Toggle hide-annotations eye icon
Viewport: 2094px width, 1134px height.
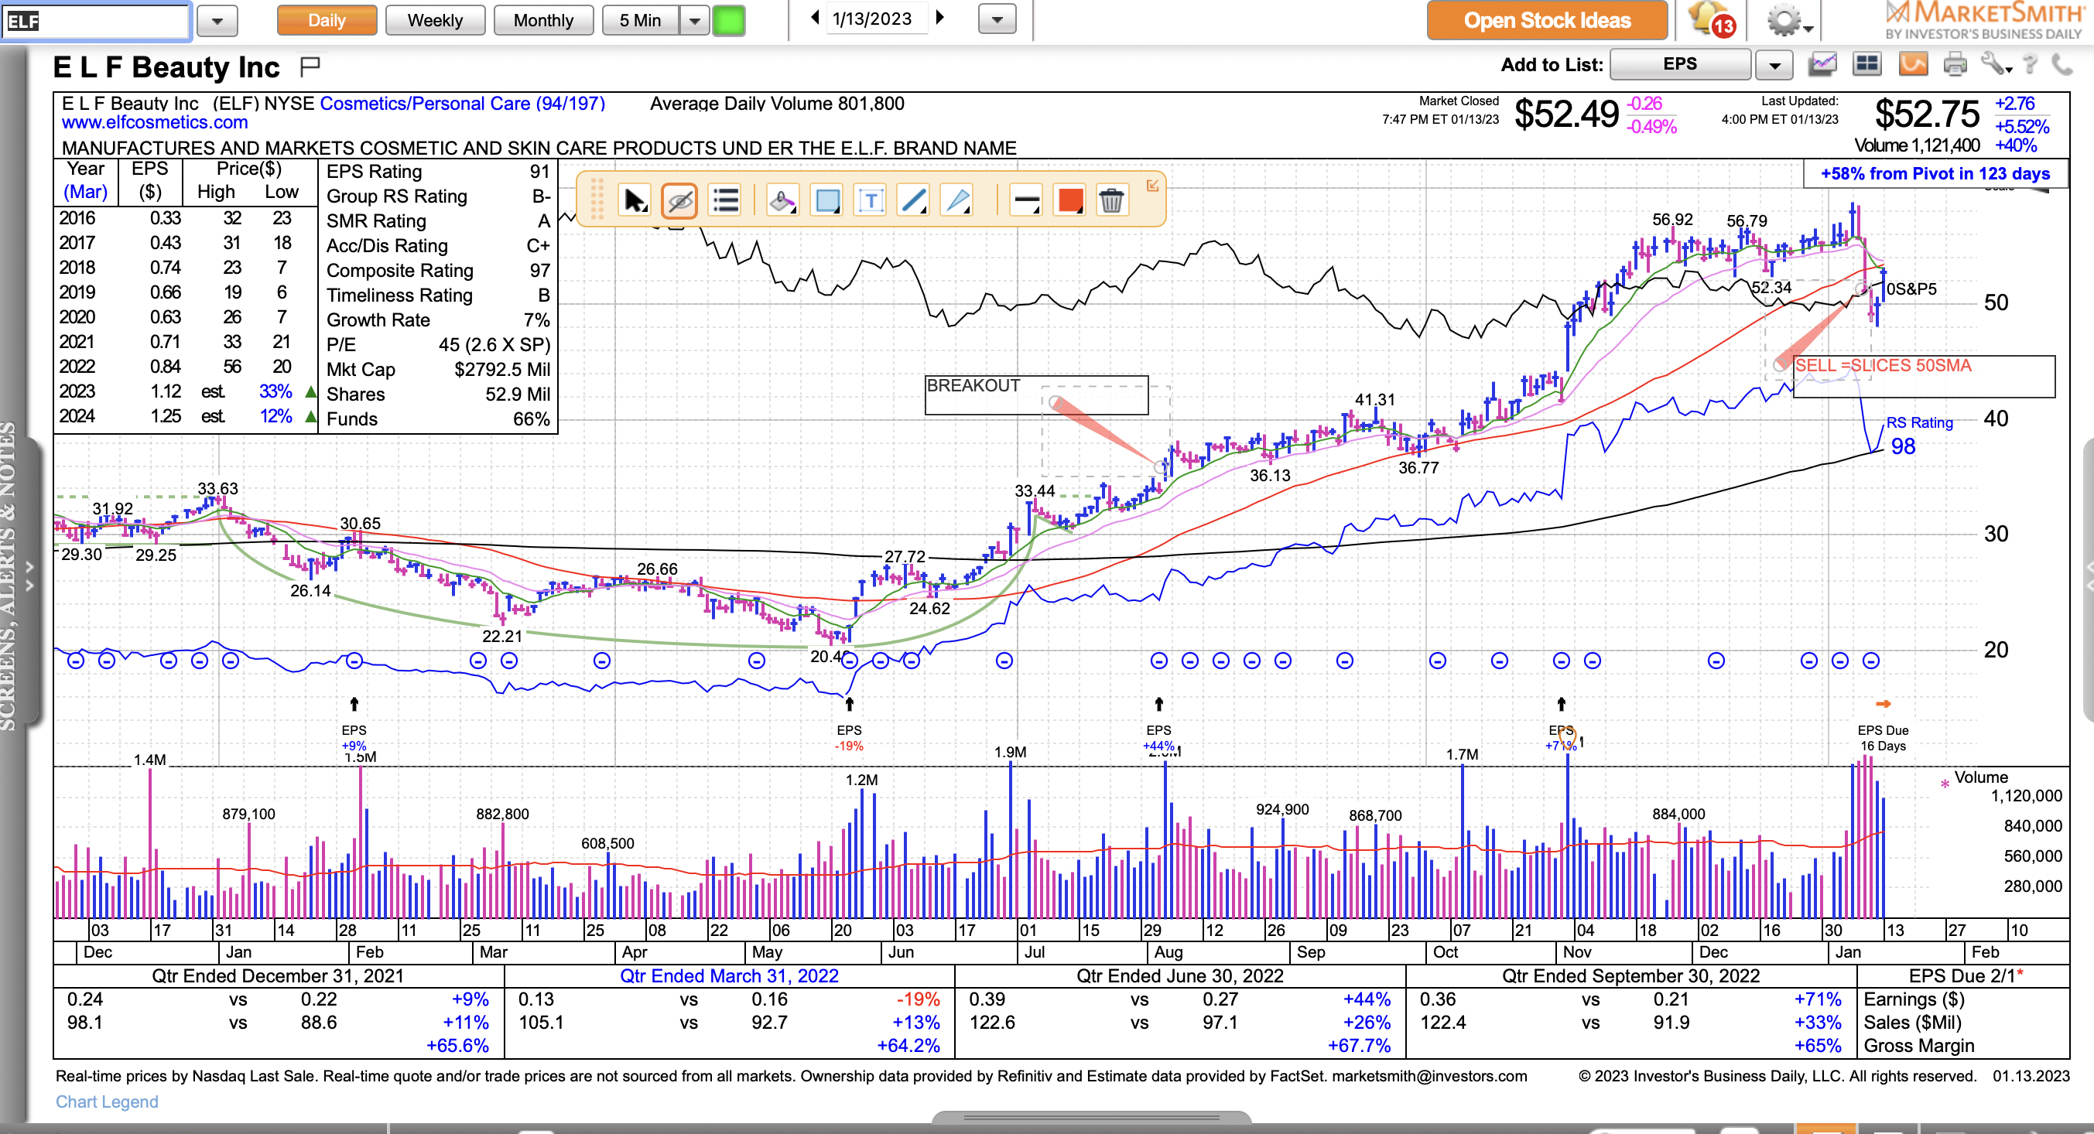pos(679,200)
